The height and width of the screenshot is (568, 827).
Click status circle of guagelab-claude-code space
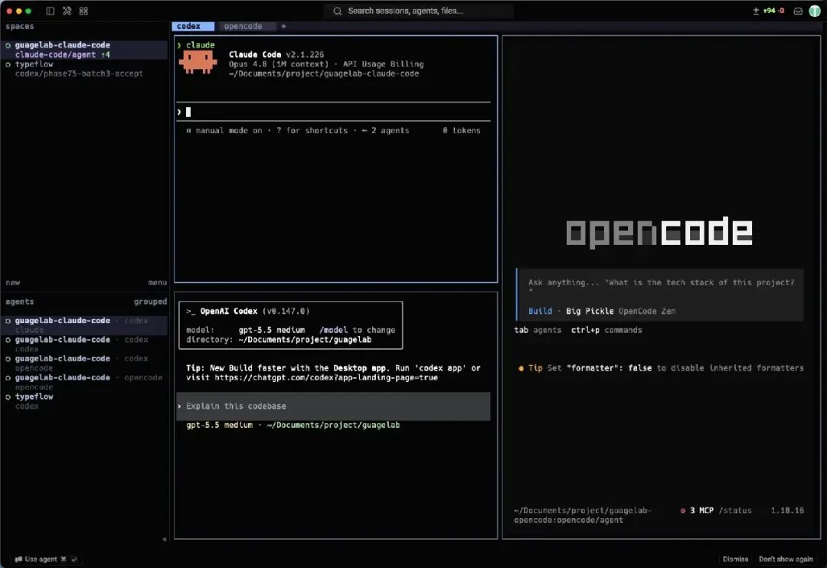pyautogui.click(x=8, y=45)
